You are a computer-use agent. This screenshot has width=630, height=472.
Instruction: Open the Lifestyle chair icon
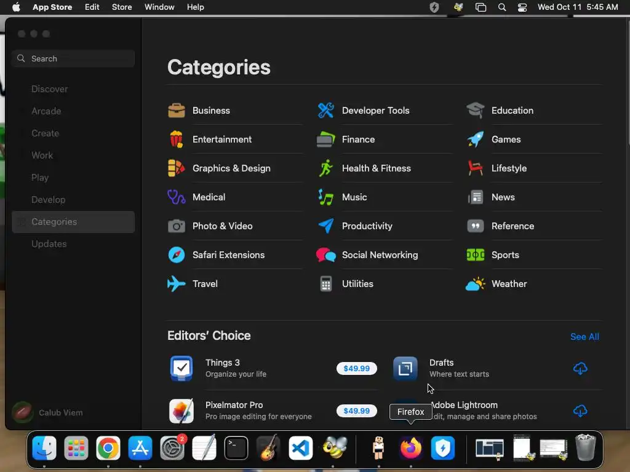point(476,168)
